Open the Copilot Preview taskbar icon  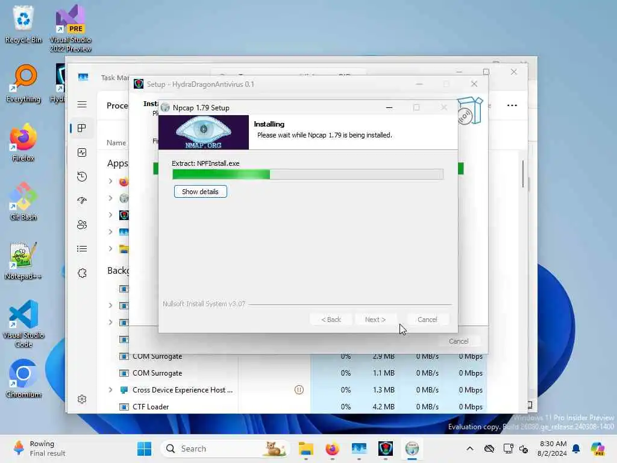point(598,449)
